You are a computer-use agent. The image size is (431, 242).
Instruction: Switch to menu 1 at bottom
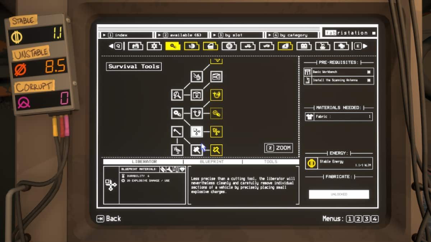click(349, 219)
